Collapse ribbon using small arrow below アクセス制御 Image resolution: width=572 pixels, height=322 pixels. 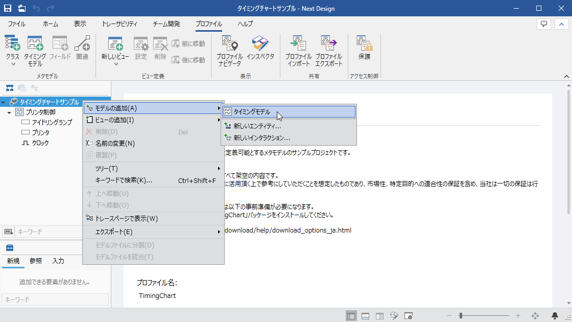[566, 76]
